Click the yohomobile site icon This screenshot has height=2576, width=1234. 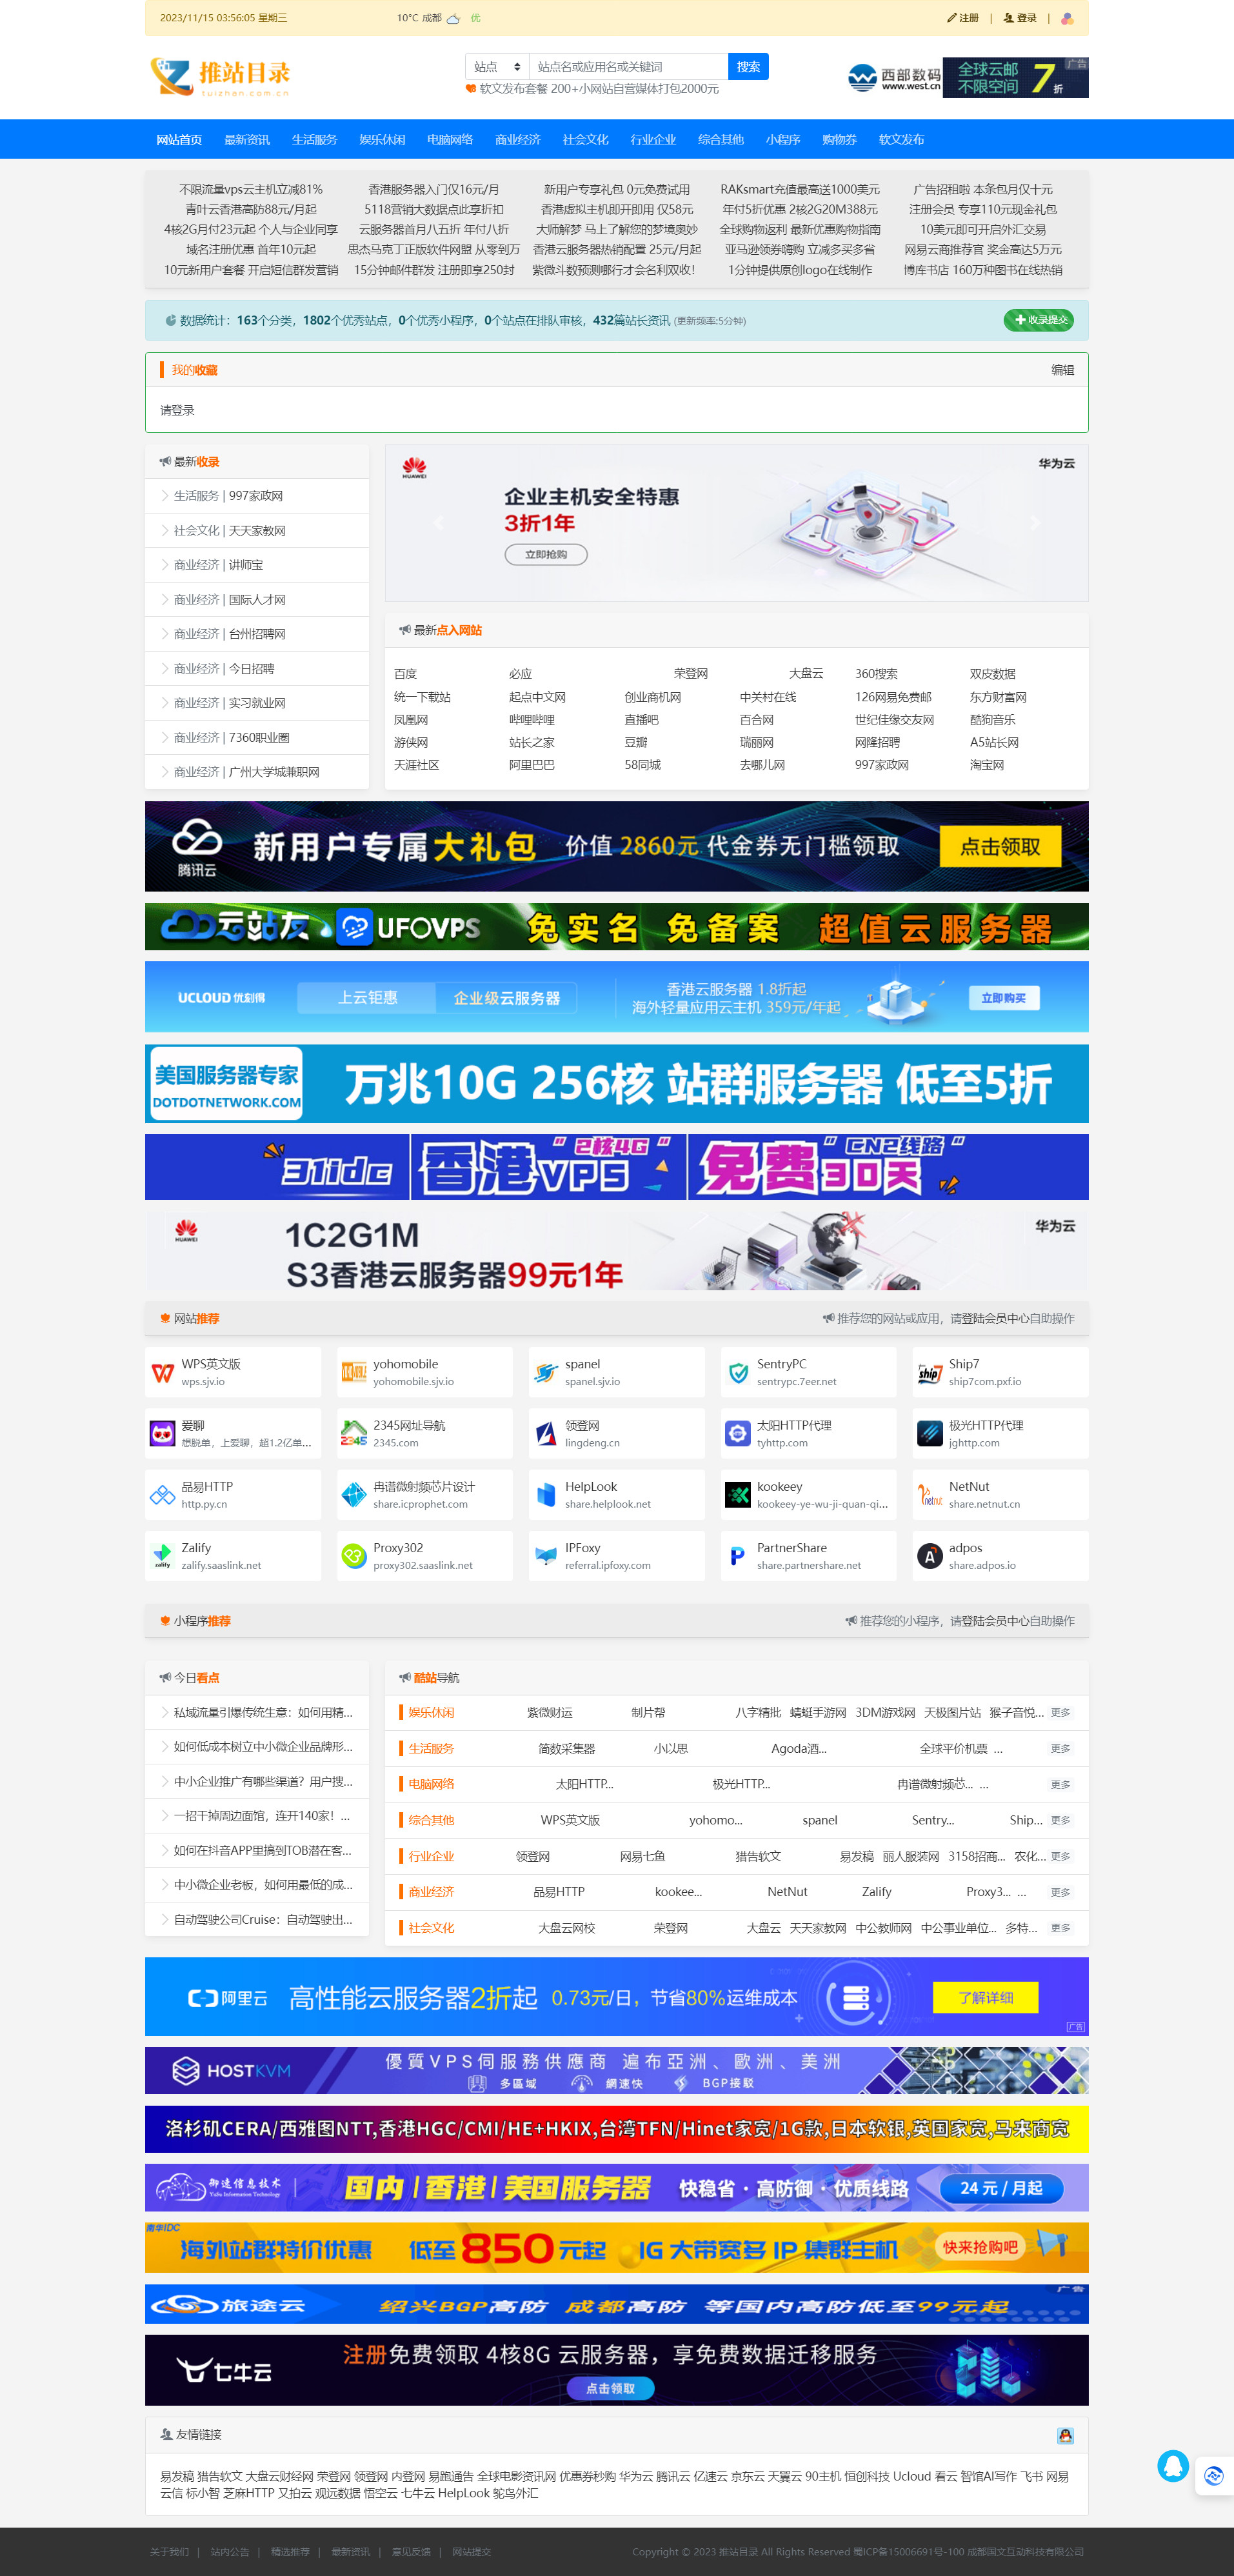pos(354,1372)
